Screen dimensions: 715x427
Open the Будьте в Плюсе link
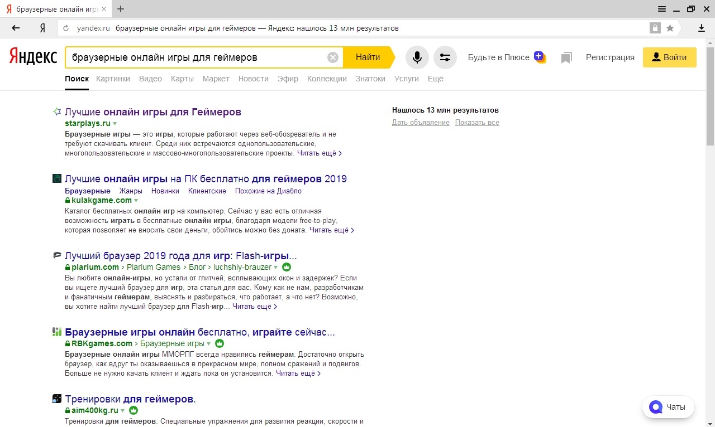coord(499,57)
